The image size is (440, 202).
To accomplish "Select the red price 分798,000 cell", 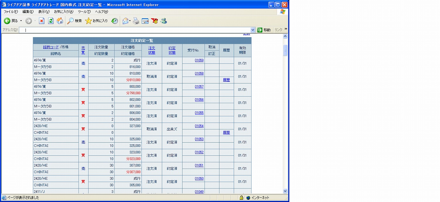I will tap(128, 93).
